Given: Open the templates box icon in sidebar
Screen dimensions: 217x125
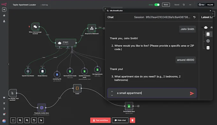Looking at the screenshot, I should (x=4, y=98).
